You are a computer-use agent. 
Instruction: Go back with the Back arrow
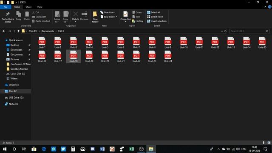click(4, 31)
